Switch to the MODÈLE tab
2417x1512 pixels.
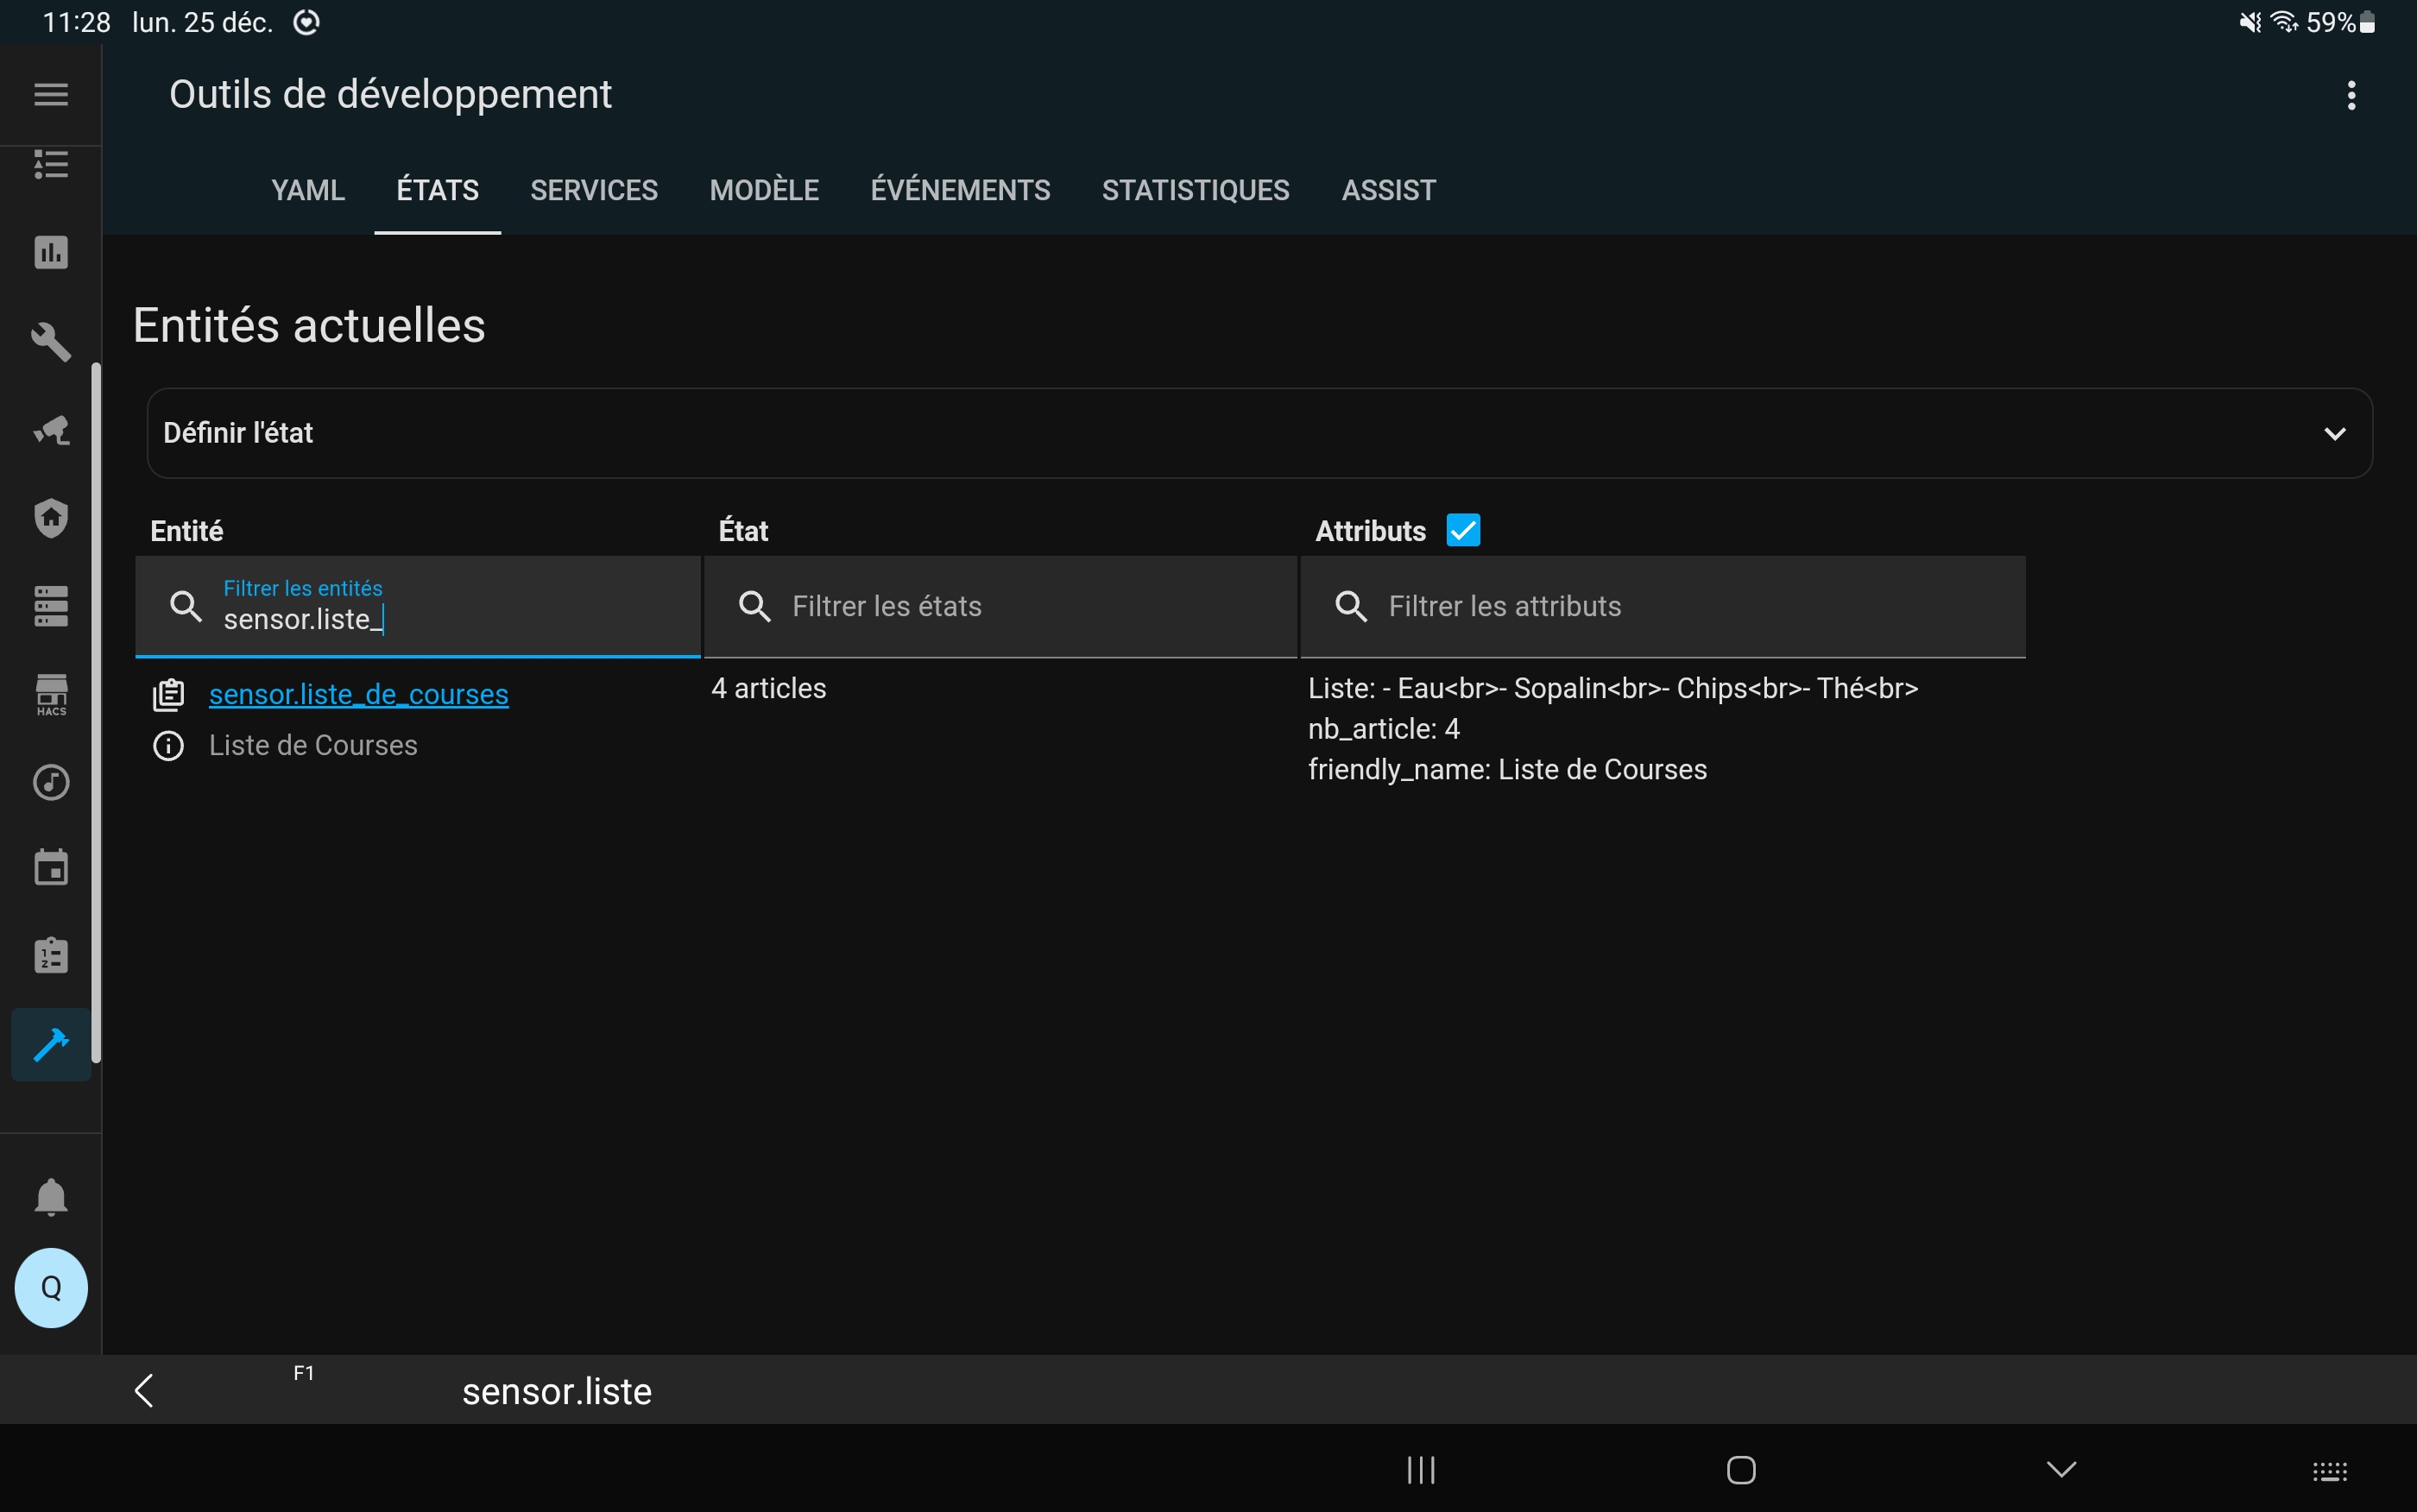[764, 190]
